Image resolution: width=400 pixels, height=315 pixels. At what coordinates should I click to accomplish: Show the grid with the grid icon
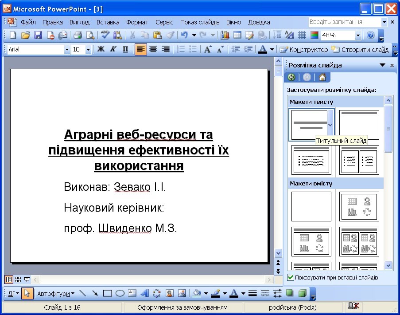tap(302, 35)
